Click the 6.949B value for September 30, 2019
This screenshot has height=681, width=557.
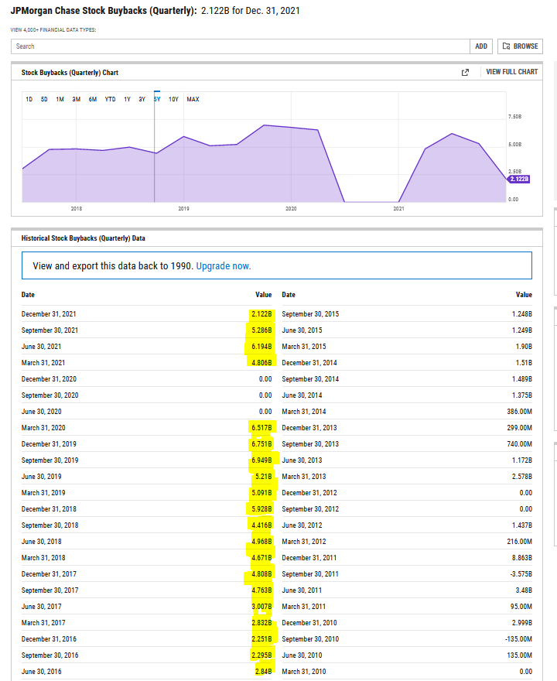[x=261, y=460]
